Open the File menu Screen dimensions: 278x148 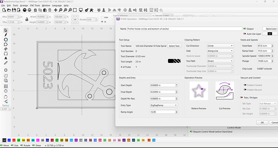tap(3, 6)
